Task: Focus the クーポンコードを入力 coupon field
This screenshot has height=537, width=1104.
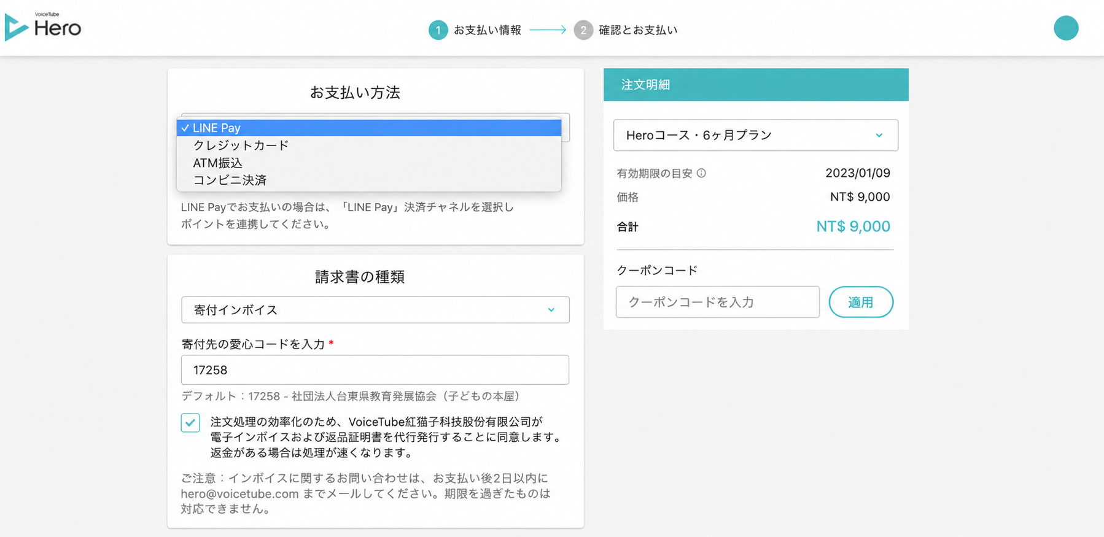Action: (718, 302)
